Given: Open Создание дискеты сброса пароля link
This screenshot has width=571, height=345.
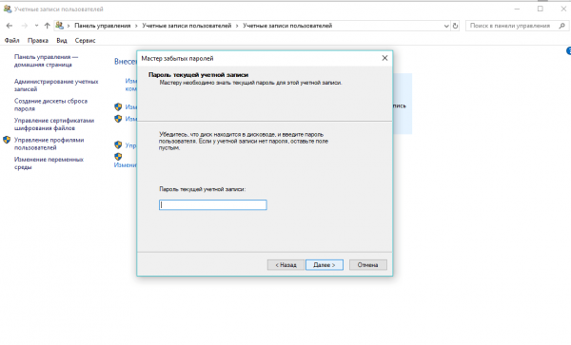Looking at the screenshot, I should (50, 105).
